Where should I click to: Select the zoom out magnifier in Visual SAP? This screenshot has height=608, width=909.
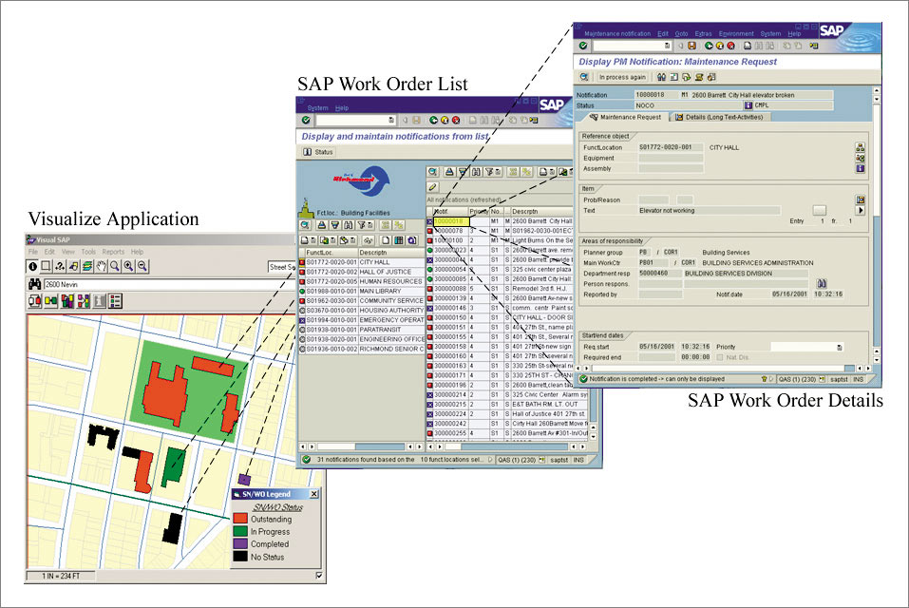click(142, 266)
